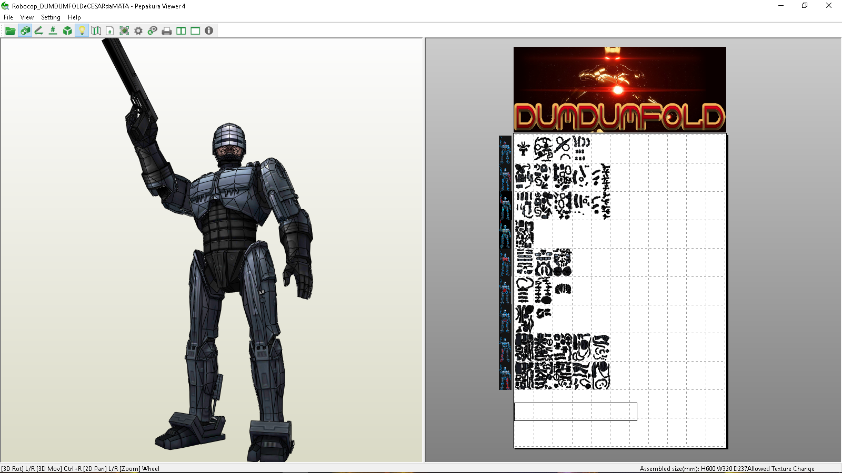Click the fit-to-view framed object icon
This screenshot has height=473, width=842.
[x=124, y=31]
